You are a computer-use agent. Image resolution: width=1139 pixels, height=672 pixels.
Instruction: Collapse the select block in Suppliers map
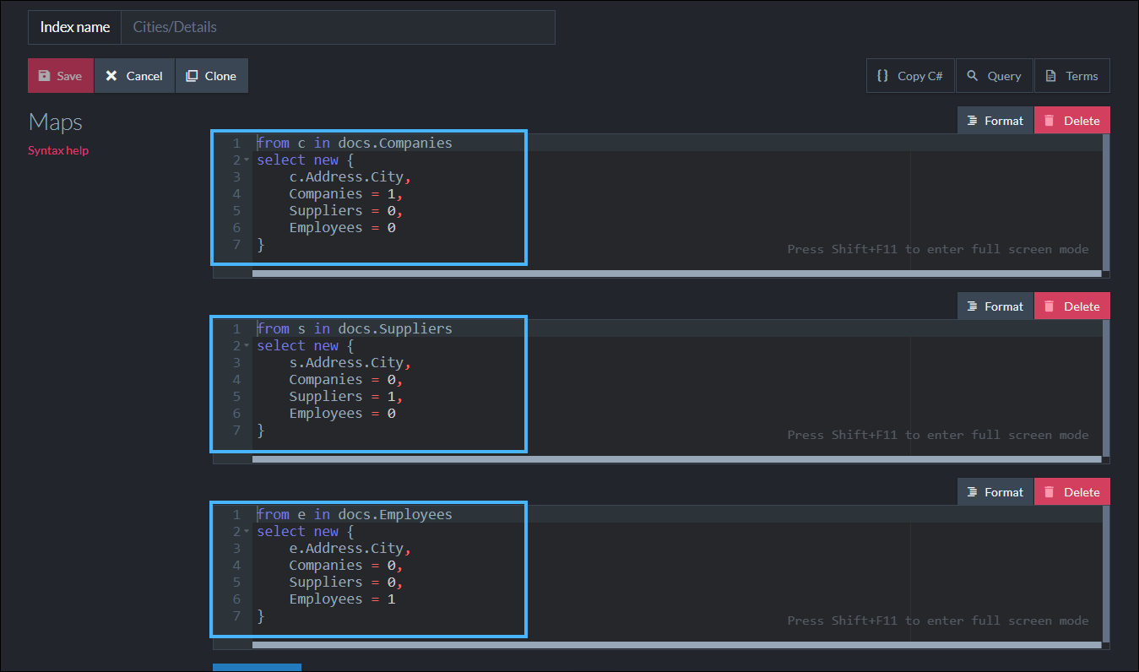tap(247, 346)
